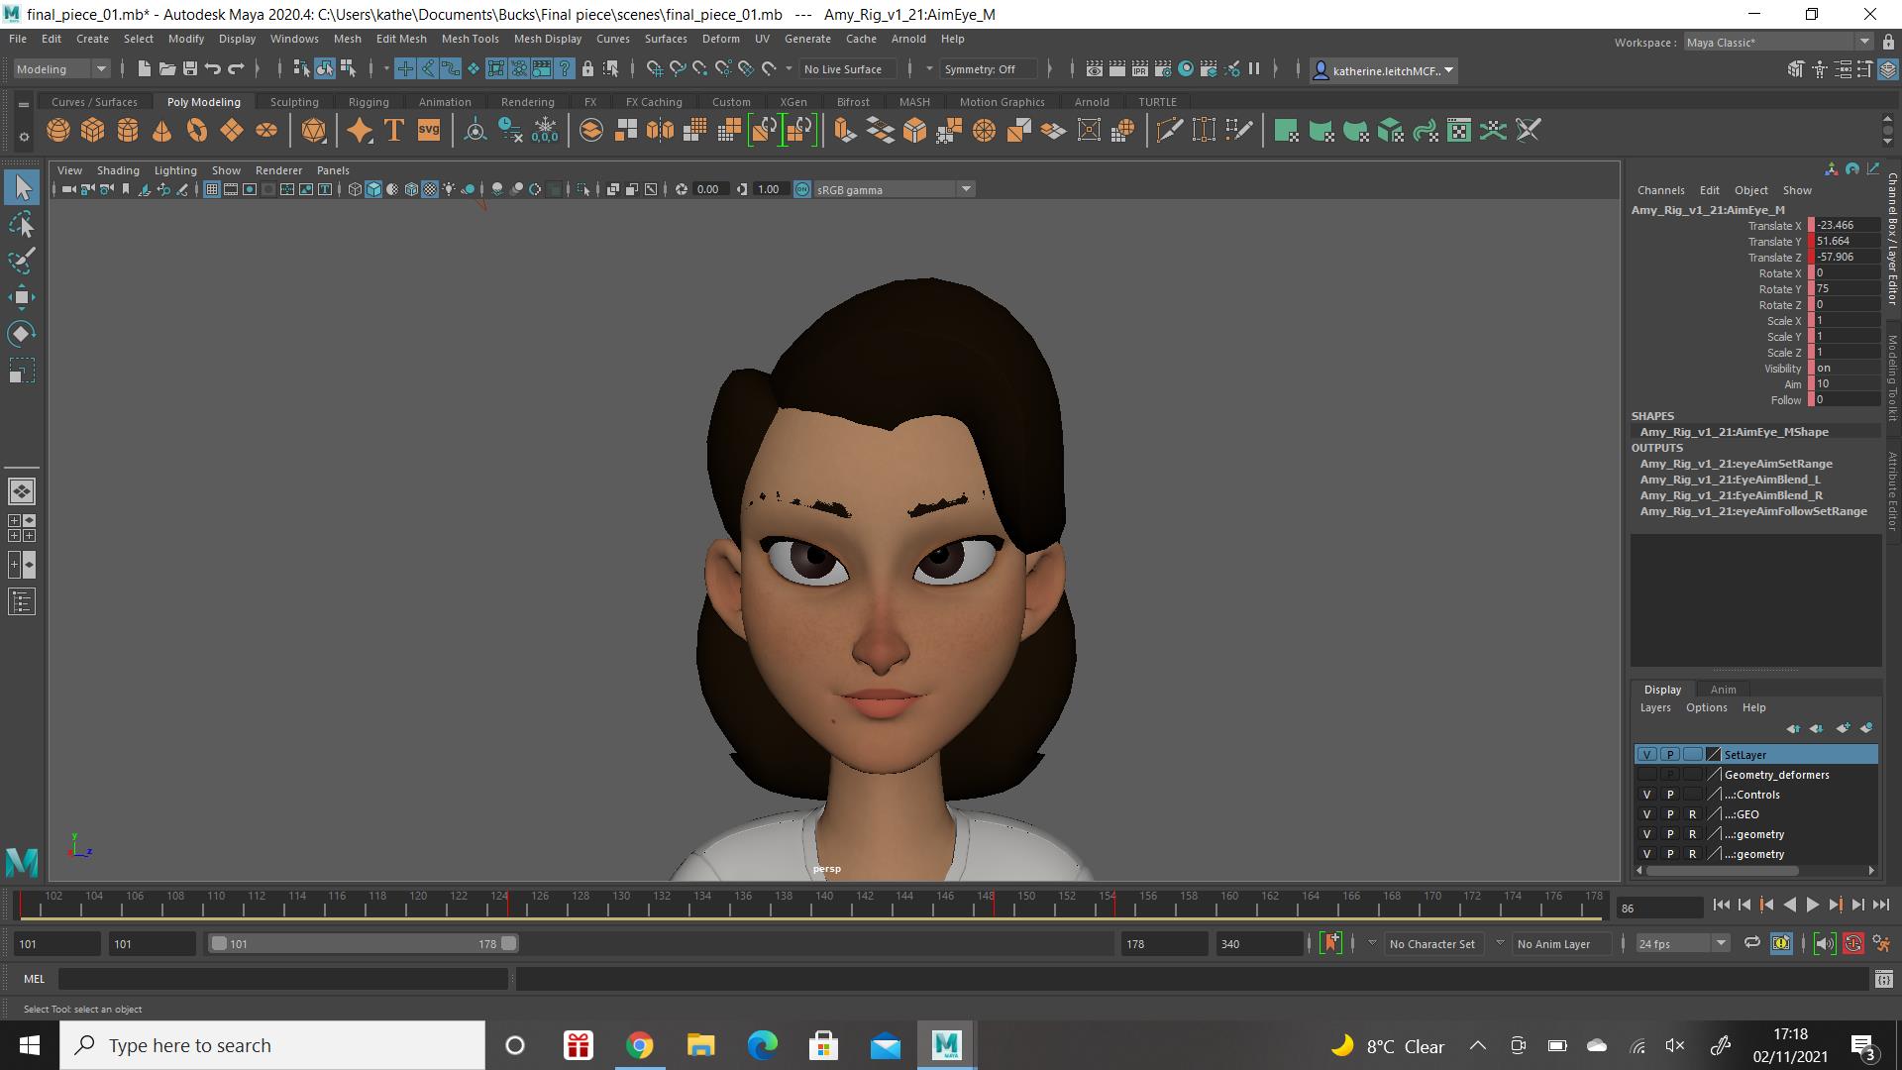Play the animation forward
Viewport: 1902px width, 1070px height.
(x=1813, y=905)
